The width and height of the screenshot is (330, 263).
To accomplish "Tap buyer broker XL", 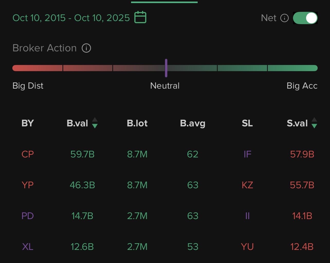I will click(x=27, y=247).
